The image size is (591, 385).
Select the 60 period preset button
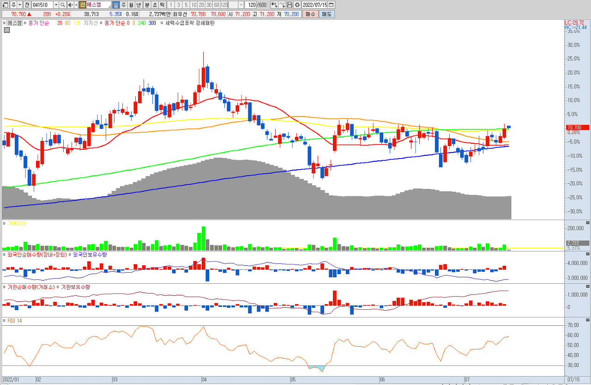point(217,5)
